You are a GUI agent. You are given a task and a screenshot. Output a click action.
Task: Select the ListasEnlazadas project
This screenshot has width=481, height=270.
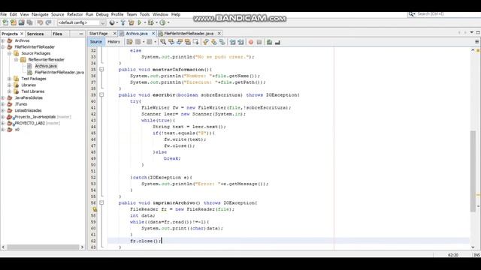28,110
